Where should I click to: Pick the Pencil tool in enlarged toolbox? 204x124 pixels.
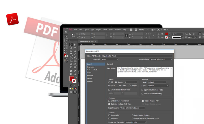coord(75,57)
